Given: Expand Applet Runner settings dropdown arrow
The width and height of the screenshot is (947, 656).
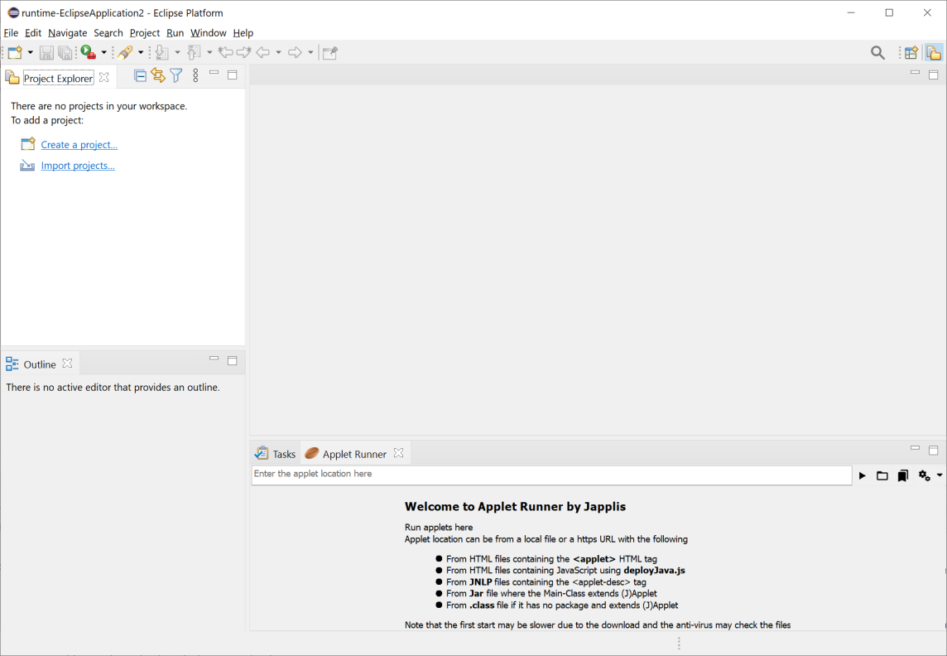Looking at the screenshot, I should 940,475.
